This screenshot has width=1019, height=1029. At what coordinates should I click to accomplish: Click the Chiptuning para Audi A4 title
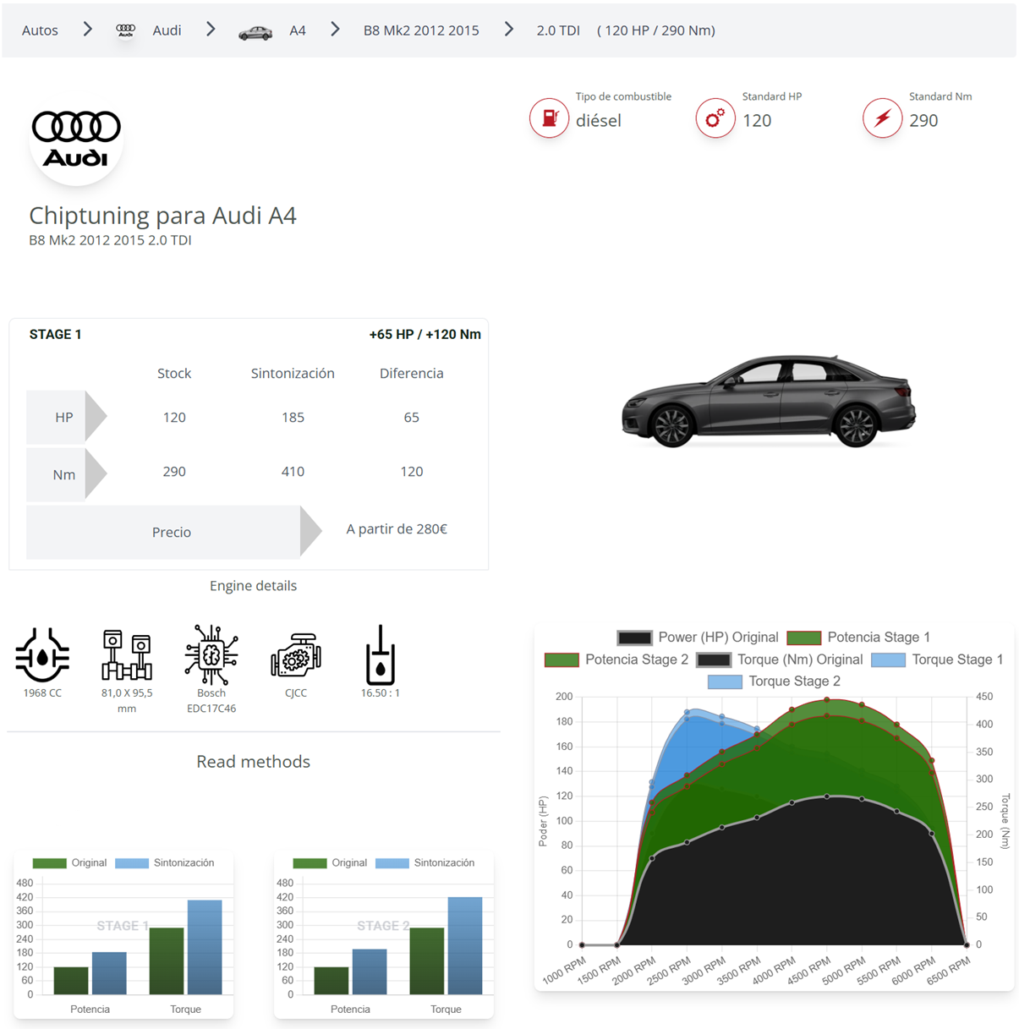pos(162,216)
